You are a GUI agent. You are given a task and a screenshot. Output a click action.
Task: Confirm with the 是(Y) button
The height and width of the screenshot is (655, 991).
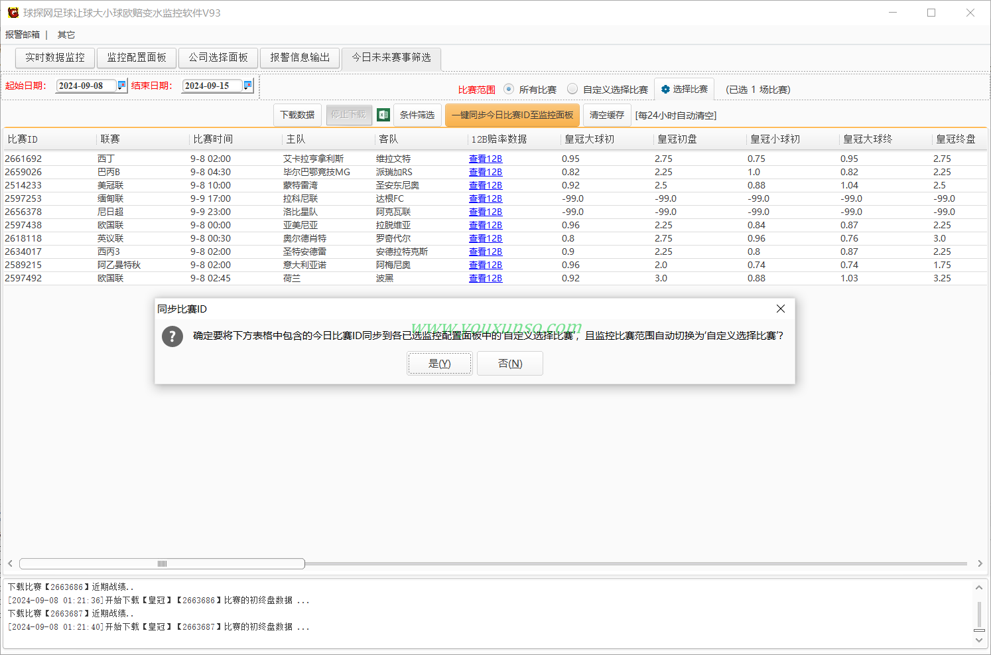(440, 364)
